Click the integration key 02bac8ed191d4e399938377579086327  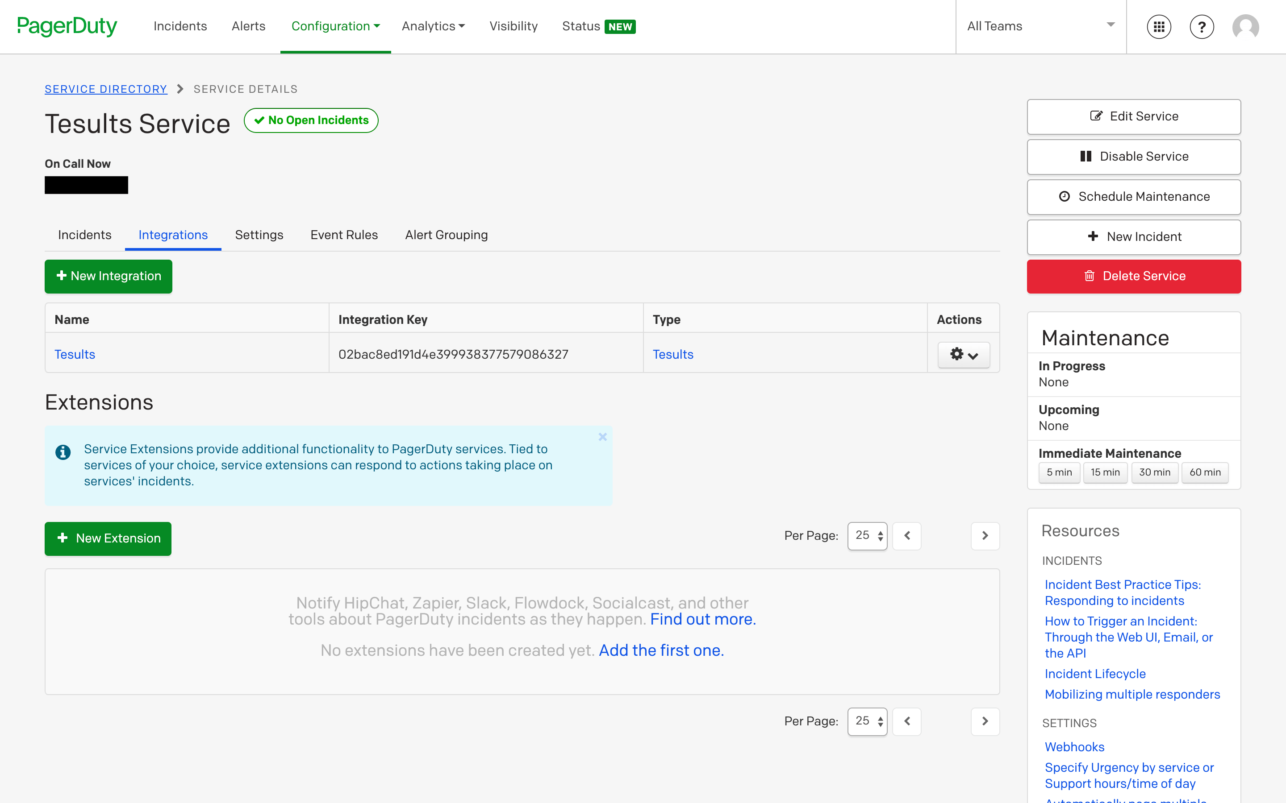[453, 354]
